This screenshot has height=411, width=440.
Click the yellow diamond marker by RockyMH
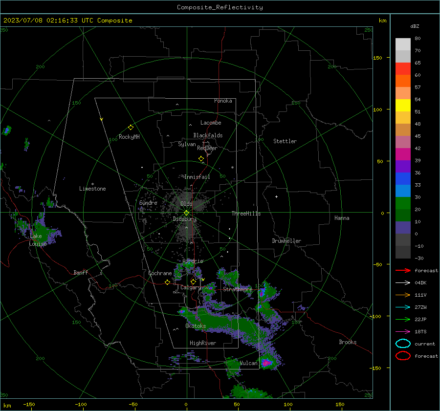click(131, 128)
